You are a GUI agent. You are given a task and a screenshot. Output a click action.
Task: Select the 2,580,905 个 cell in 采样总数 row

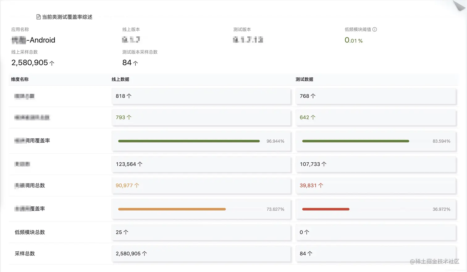[201, 254]
